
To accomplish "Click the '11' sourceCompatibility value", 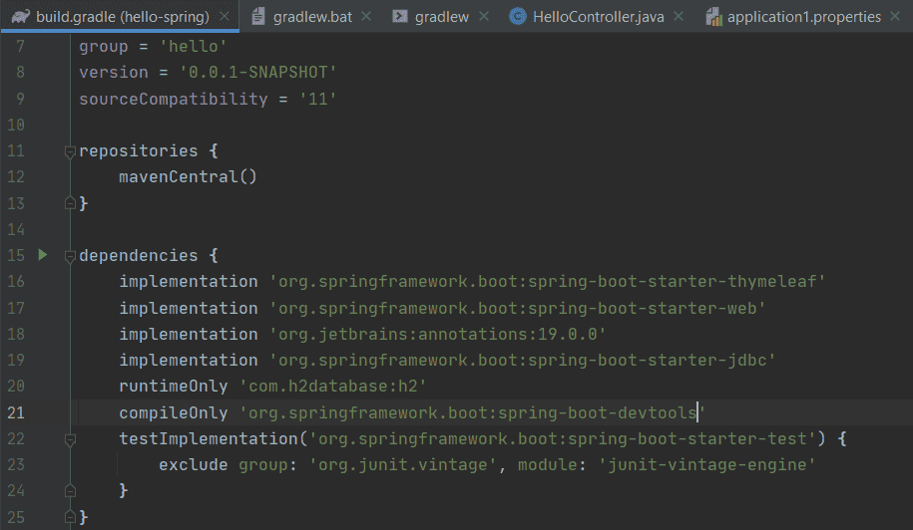I will click(317, 99).
